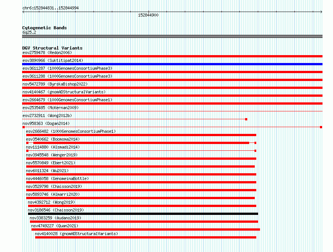Select the red bar under esv2666482

point(141,135)
